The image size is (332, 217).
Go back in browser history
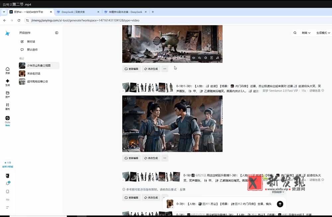[x=5, y=20]
